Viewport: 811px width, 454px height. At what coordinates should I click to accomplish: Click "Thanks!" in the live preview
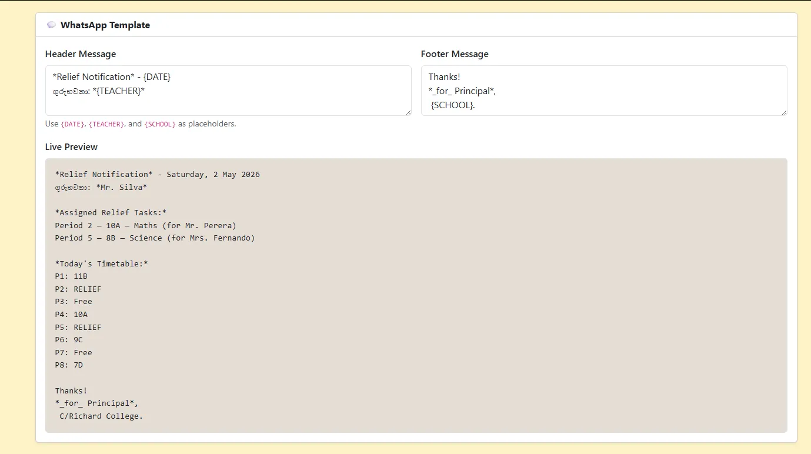71,391
